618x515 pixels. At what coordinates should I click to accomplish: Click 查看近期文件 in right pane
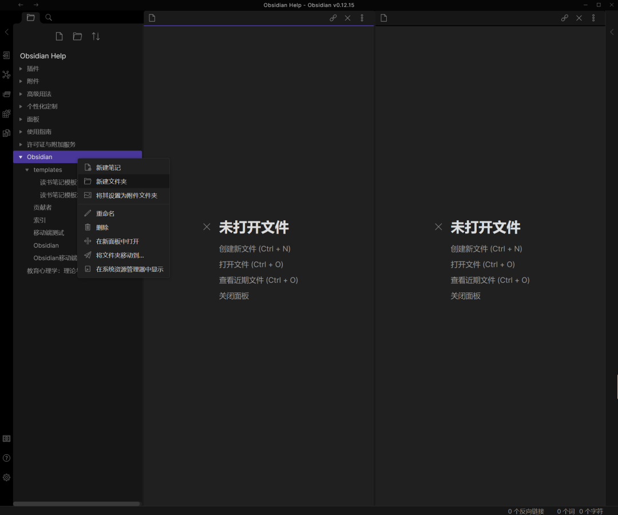(490, 280)
